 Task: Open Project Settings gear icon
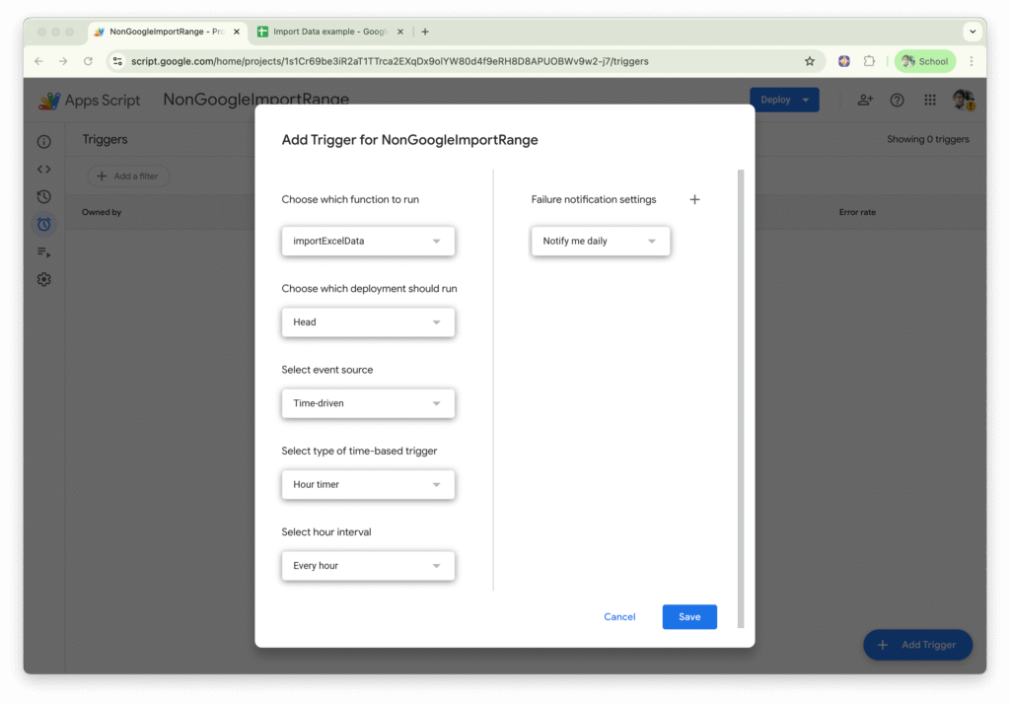[43, 280]
